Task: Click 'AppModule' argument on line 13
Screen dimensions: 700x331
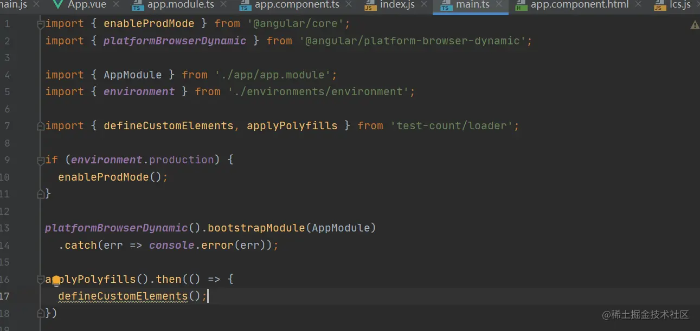Action: coord(341,228)
